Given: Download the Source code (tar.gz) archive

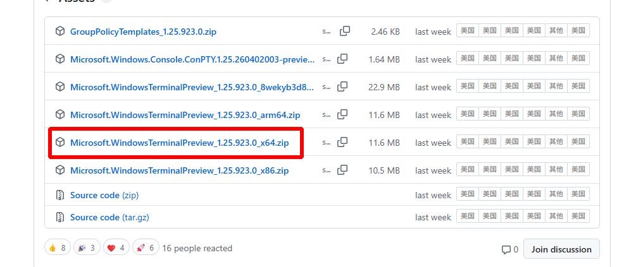Looking at the screenshot, I should (109, 217).
